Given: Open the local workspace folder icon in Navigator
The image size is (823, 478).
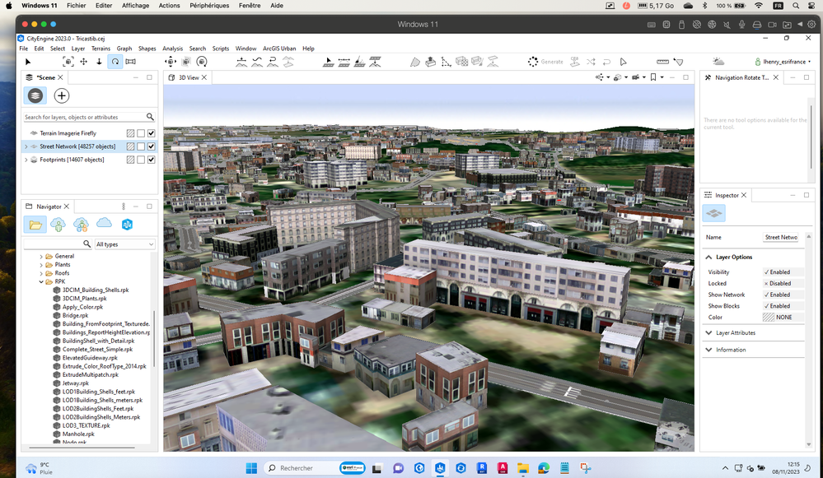Looking at the screenshot, I should point(35,224).
